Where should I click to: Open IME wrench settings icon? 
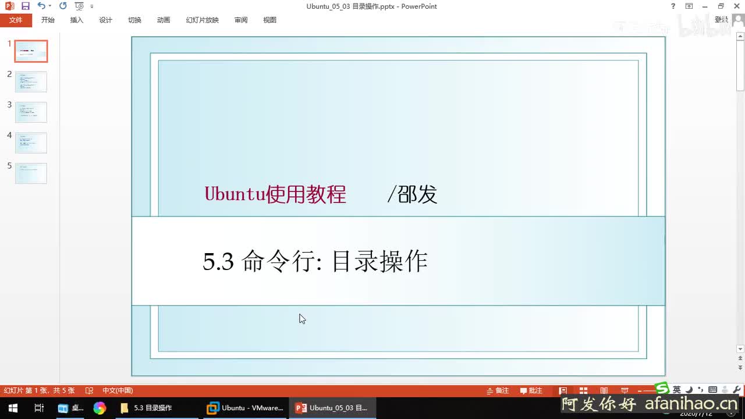[x=737, y=389]
